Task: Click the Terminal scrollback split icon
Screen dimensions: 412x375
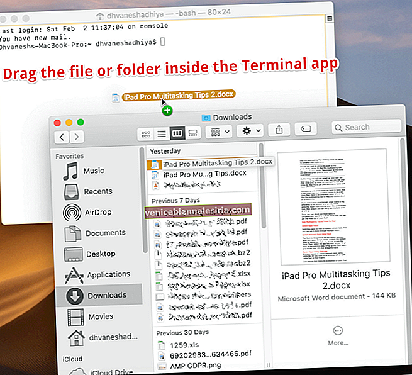Action: tap(329, 18)
